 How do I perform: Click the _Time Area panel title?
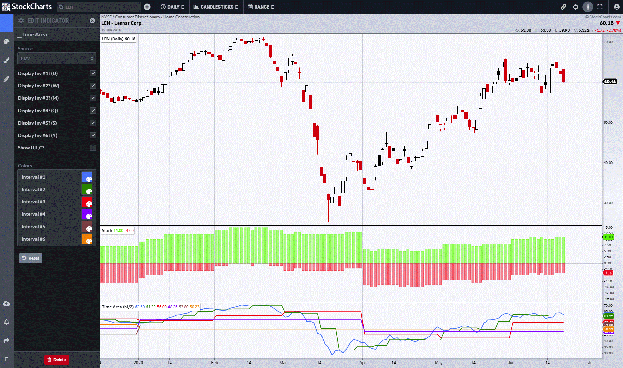click(x=32, y=34)
